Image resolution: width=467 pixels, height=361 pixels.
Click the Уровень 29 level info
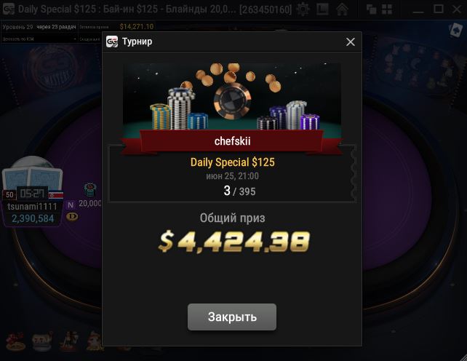coord(17,27)
